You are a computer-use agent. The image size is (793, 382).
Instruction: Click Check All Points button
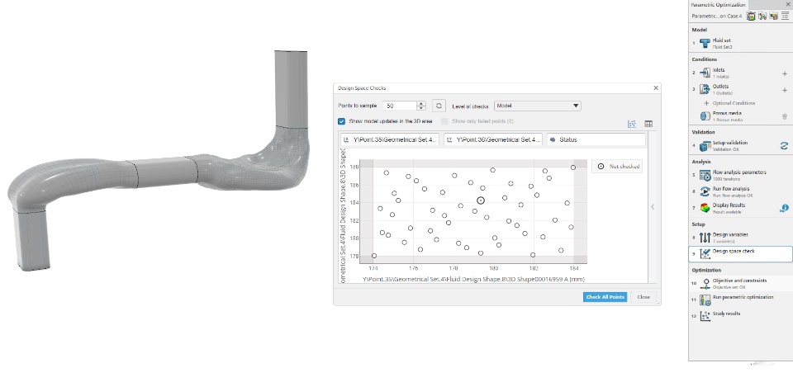click(x=605, y=297)
